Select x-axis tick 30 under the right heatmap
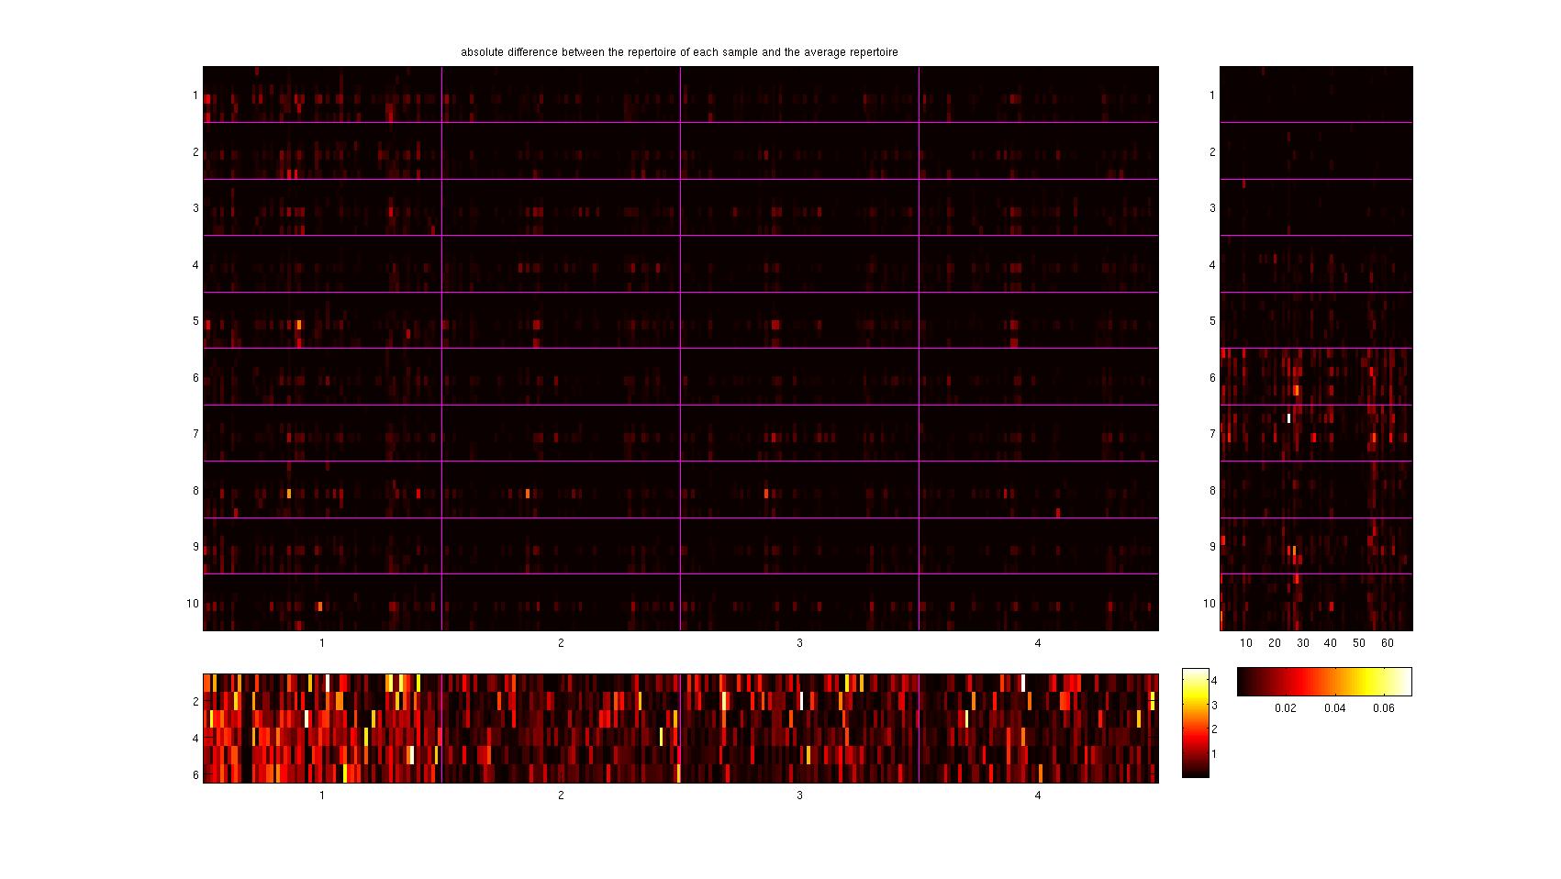 pos(1302,643)
